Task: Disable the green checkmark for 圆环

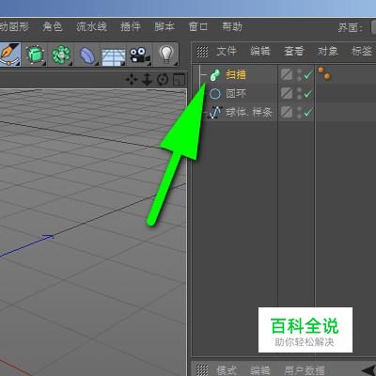Action: 308,93
